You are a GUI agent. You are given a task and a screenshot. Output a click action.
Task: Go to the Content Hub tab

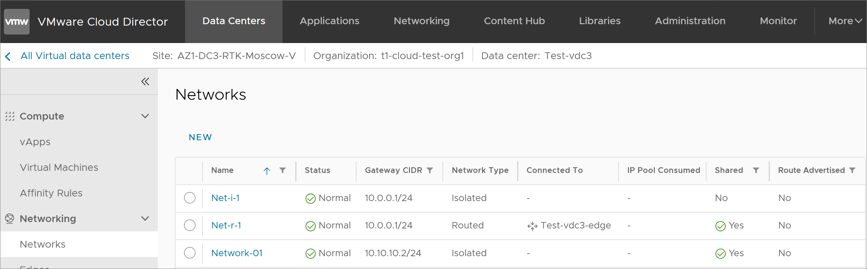514,21
